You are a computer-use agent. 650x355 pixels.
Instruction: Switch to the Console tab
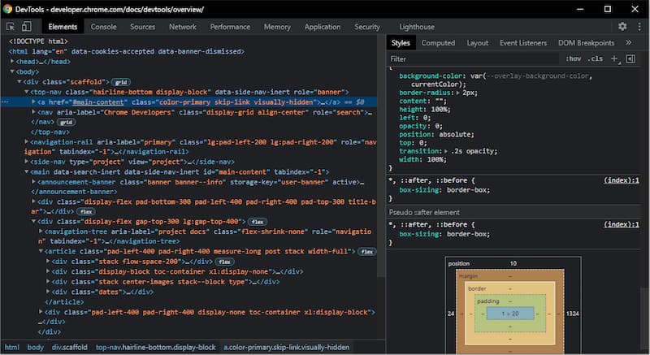pyautogui.click(x=104, y=27)
